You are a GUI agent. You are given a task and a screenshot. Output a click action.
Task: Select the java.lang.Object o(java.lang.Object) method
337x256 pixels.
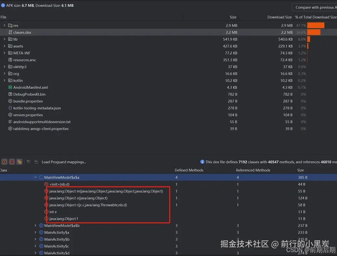click(78, 198)
